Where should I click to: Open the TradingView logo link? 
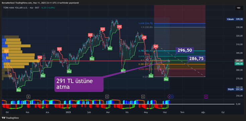coord(10,118)
